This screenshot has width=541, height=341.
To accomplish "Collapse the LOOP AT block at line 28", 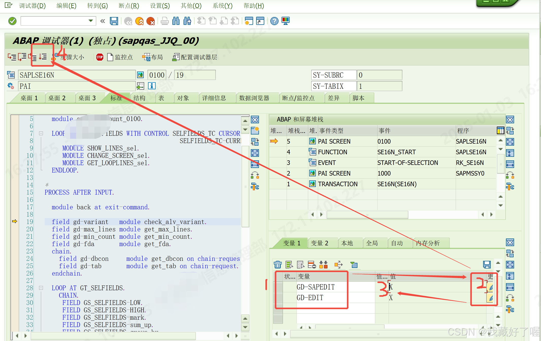I will 41,288.
